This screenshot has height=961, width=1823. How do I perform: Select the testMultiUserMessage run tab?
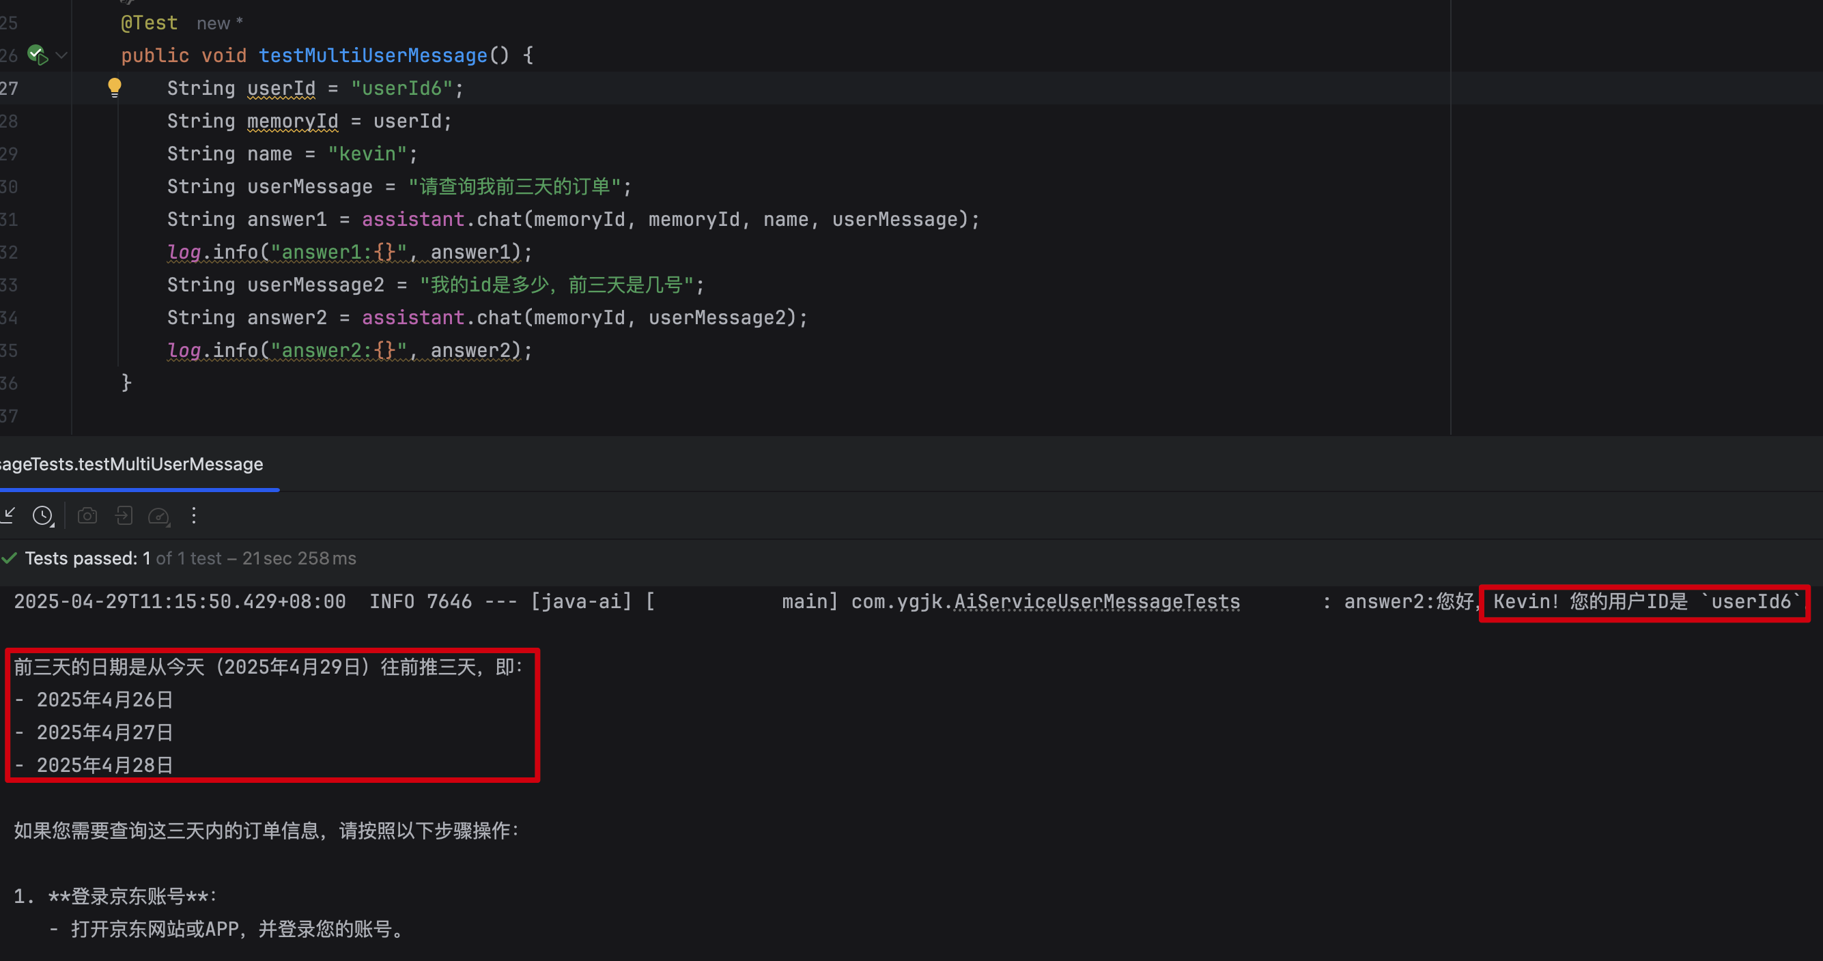point(131,464)
